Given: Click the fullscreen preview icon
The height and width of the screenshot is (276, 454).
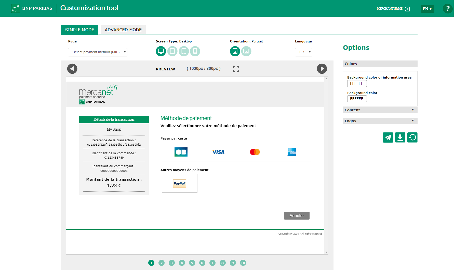Looking at the screenshot, I should tap(236, 69).
